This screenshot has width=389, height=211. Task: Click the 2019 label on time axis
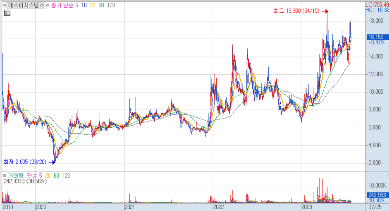coord(8,207)
